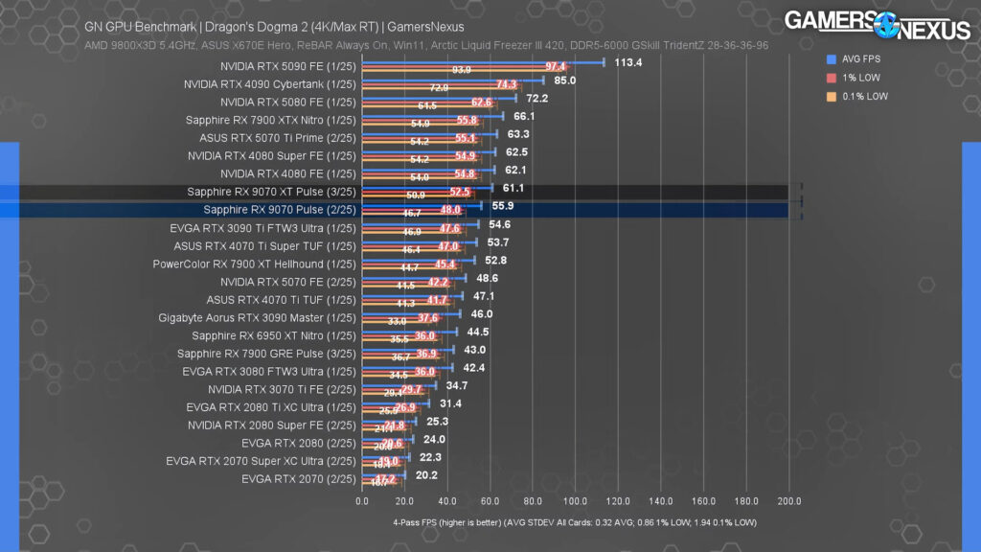This screenshot has height=552, width=981.
Task: Select the Sapphire RX 6950 XT Nitro label
Action: [273, 336]
